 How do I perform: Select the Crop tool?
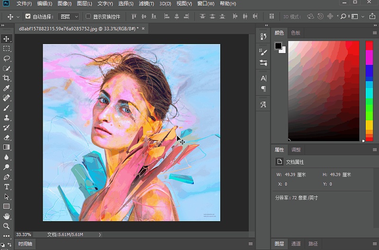click(7, 78)
